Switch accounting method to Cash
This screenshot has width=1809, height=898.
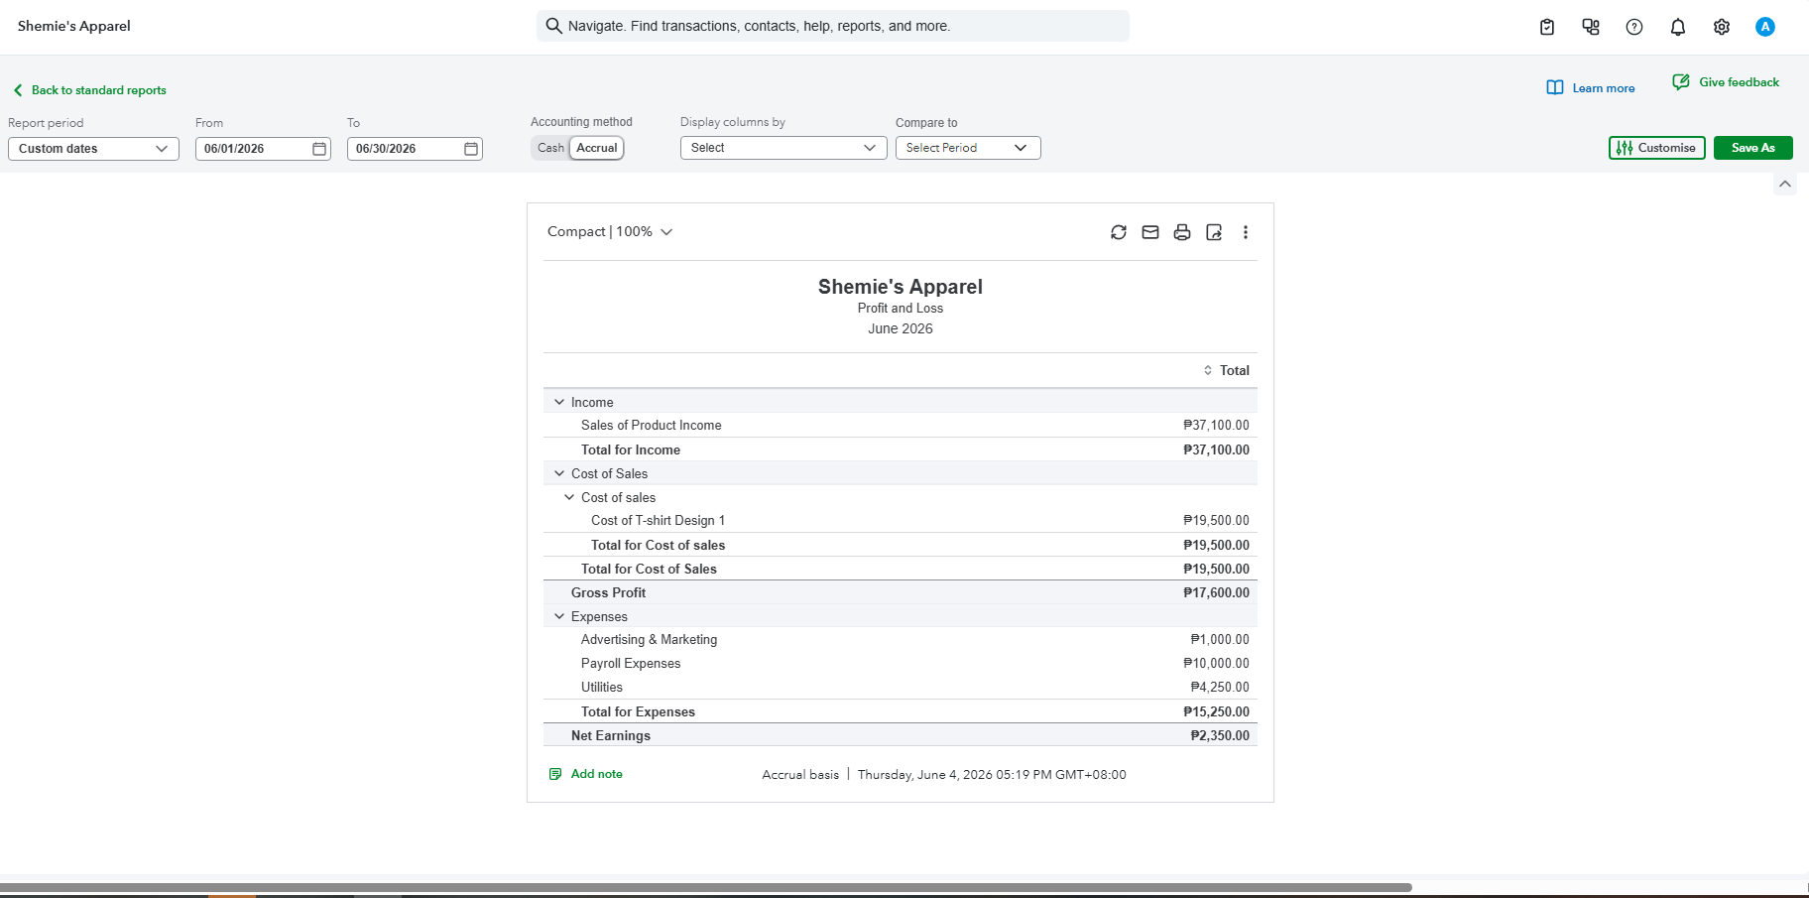550,148
